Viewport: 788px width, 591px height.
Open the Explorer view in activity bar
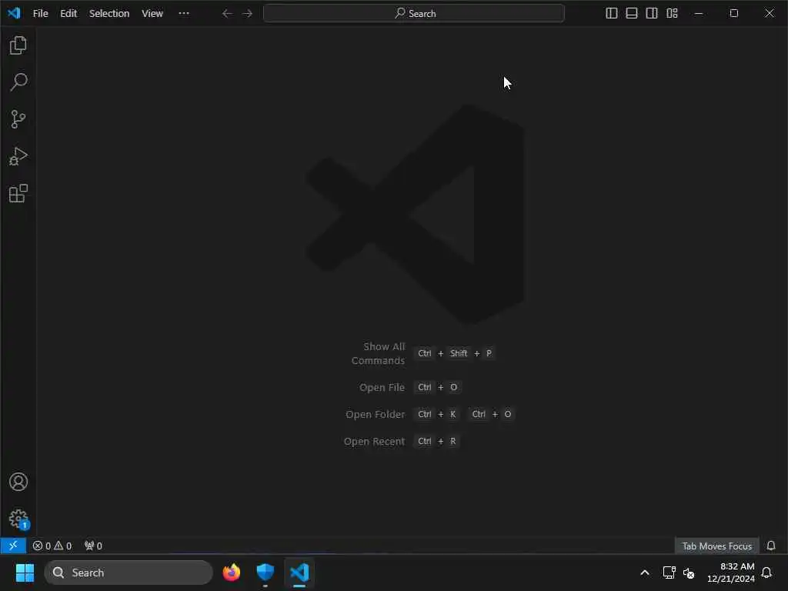click(x=18, y=45)
